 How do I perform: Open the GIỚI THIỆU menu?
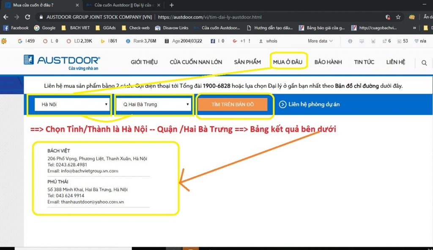click(x=144, y=62)
